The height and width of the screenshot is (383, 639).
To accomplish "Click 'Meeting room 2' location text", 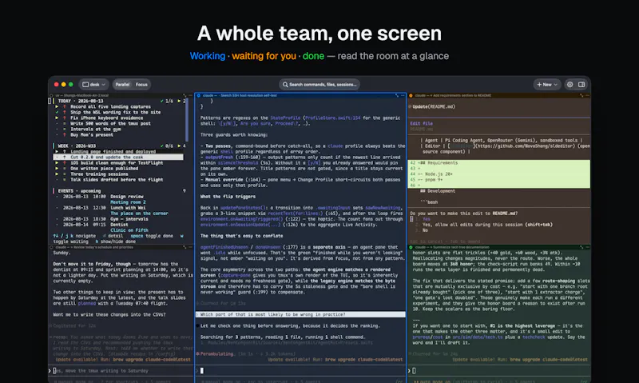I will point(128,202).
